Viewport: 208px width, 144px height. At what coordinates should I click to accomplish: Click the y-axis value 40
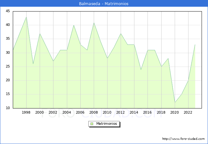pos(8,25)
